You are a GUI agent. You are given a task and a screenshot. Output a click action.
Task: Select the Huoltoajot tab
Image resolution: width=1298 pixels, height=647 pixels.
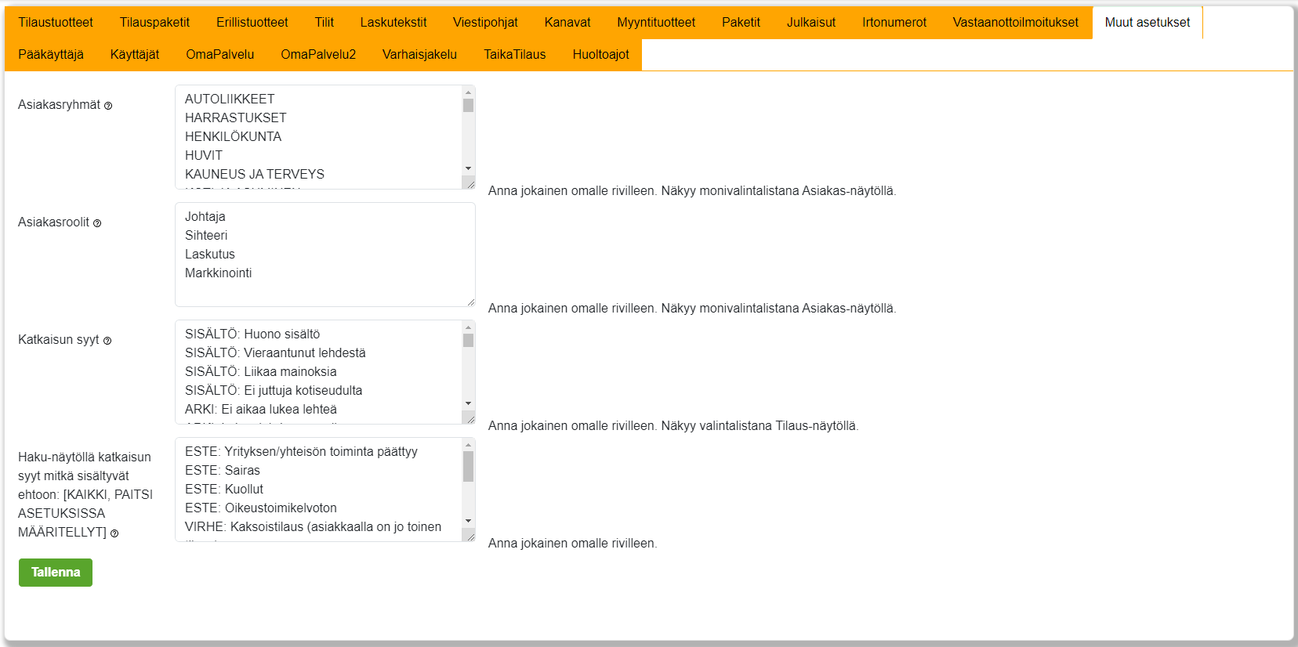(601, 55)
